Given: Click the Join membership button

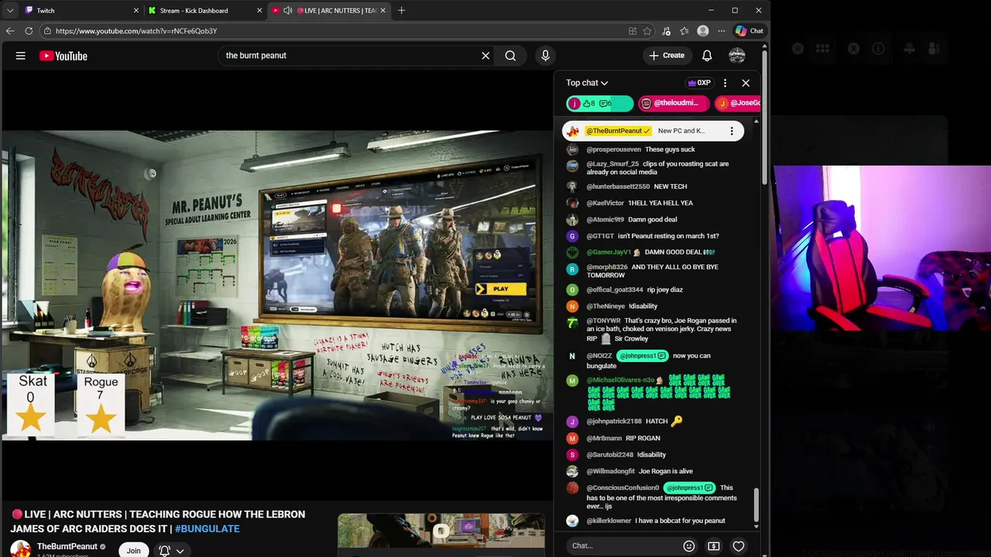Looking at the screenshot, I should point(134,550).
